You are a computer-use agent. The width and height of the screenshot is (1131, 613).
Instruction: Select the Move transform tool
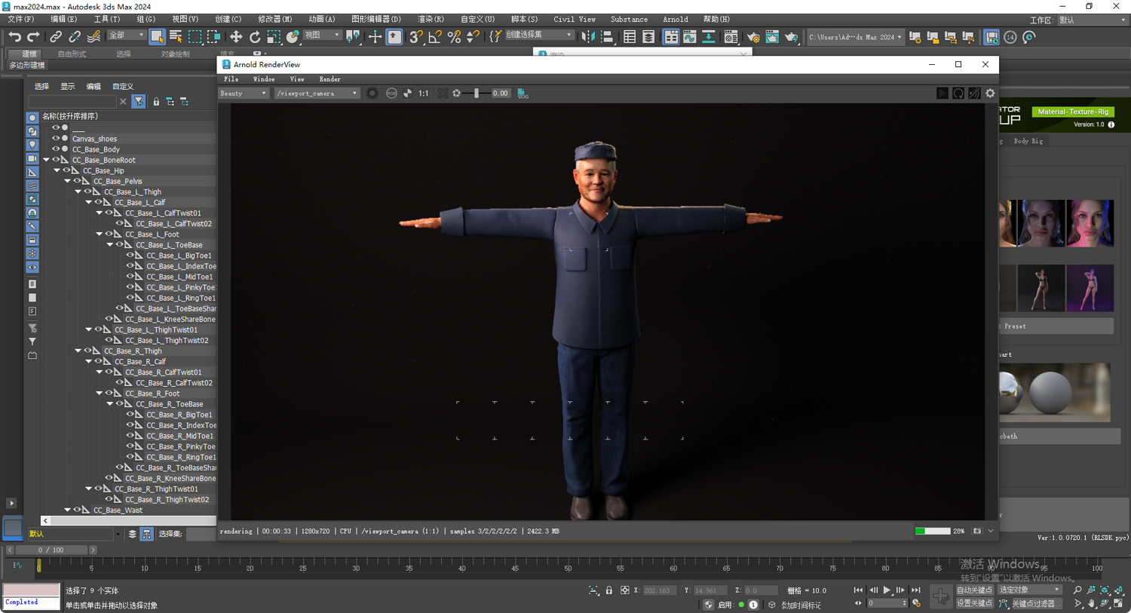pos(236,37)
